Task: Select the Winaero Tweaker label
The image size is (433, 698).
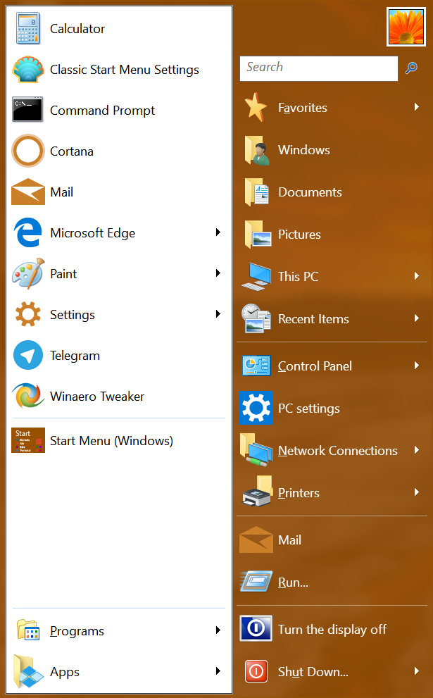Action: click(97, 396)
